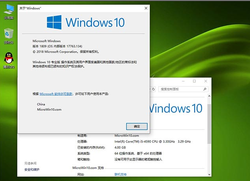Open the 联机支持 website link
The image size is (250, 181).
[120, 174]
